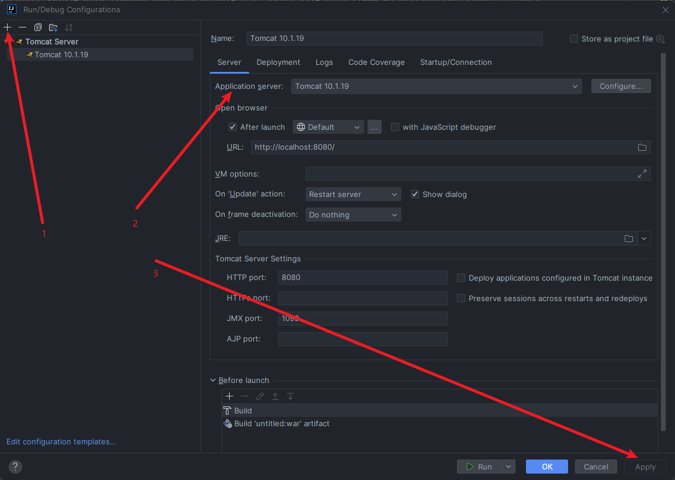Open the On 'Update' action dropdown

(x=353, y=194)
